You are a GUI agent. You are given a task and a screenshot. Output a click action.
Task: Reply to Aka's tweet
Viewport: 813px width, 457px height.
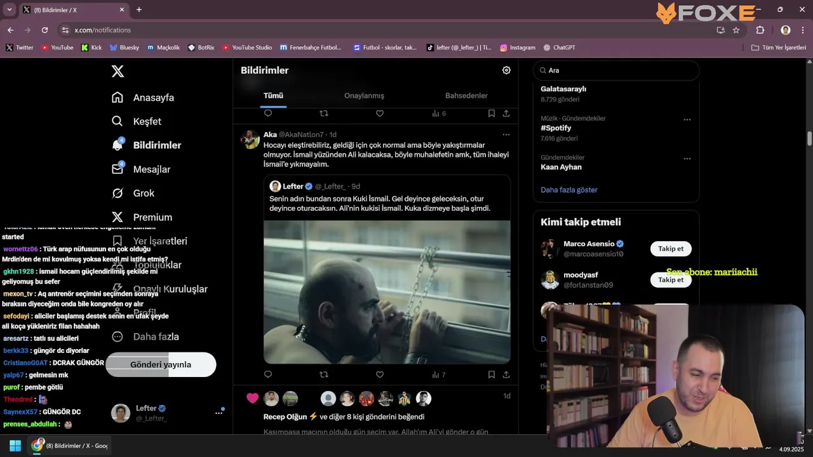click(268, 374)
